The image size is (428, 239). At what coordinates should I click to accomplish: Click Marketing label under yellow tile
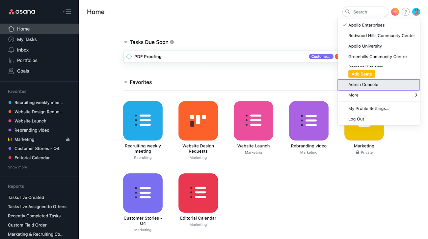(364, 146)
